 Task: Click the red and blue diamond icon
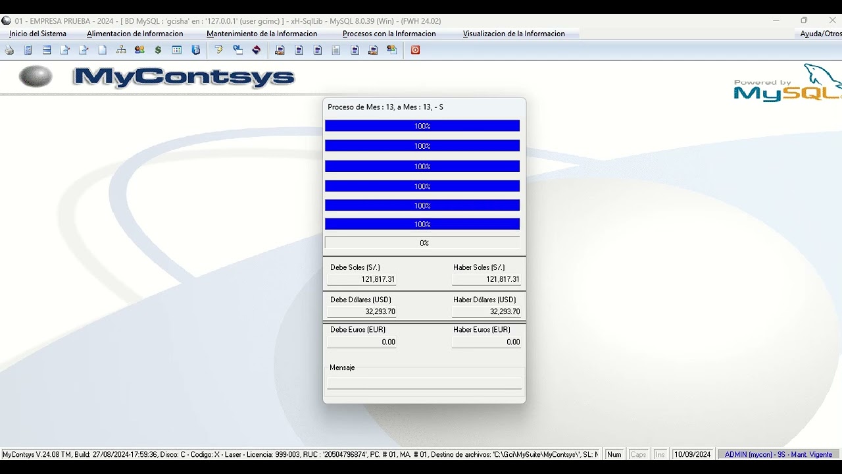[x=257, y=50]
